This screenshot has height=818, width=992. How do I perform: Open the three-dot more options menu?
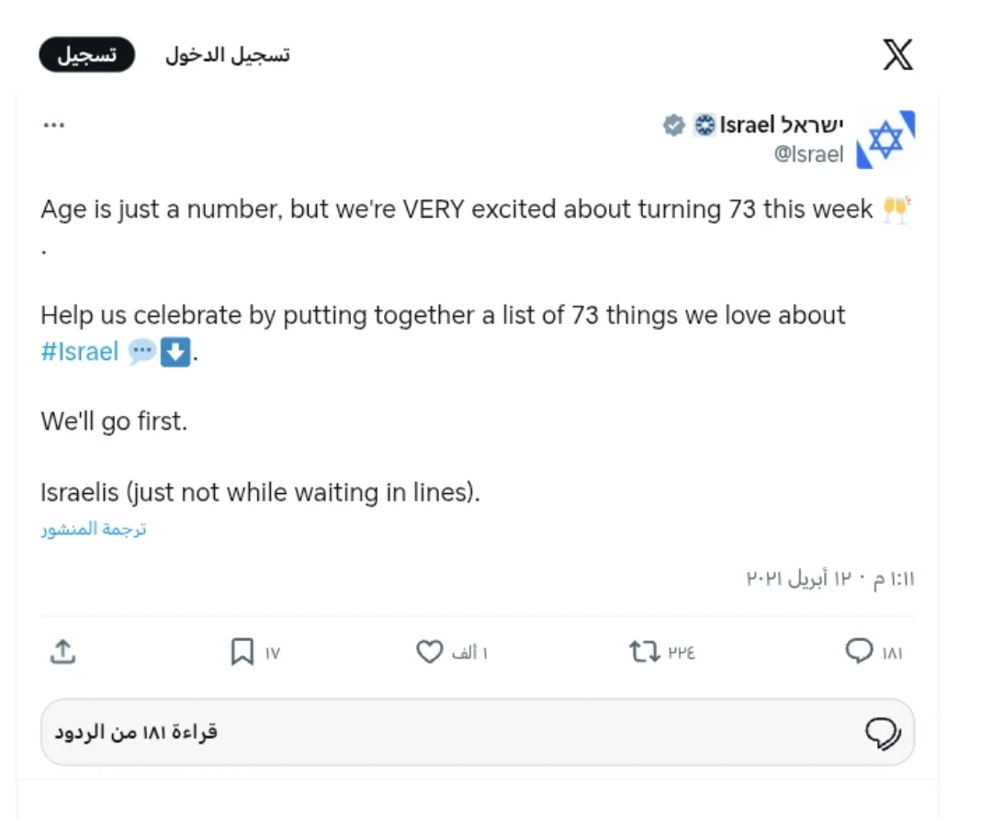click(53, 125)
